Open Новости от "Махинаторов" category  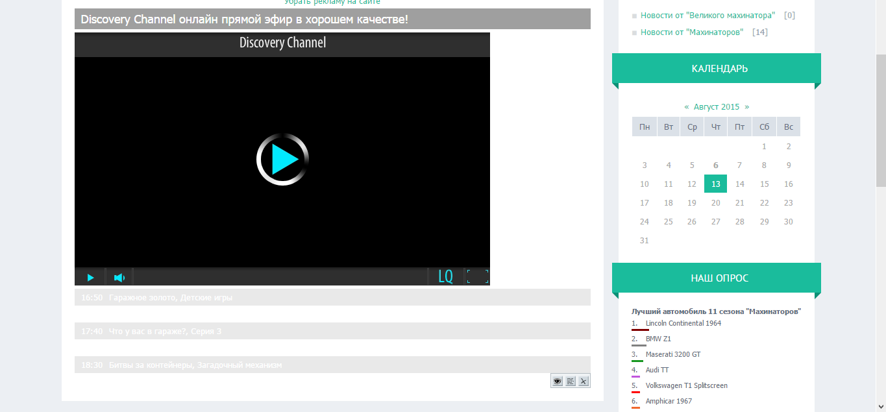click(x=692, y=32)
